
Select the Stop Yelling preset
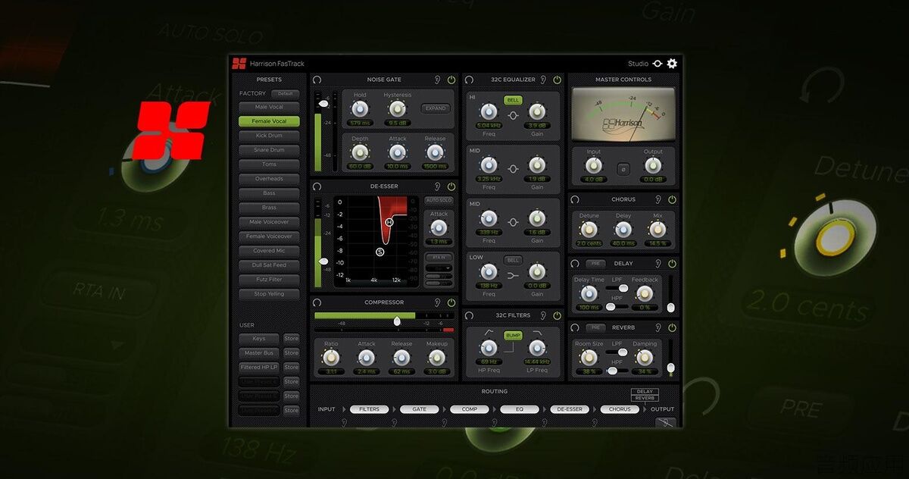(x=269, y=294)
